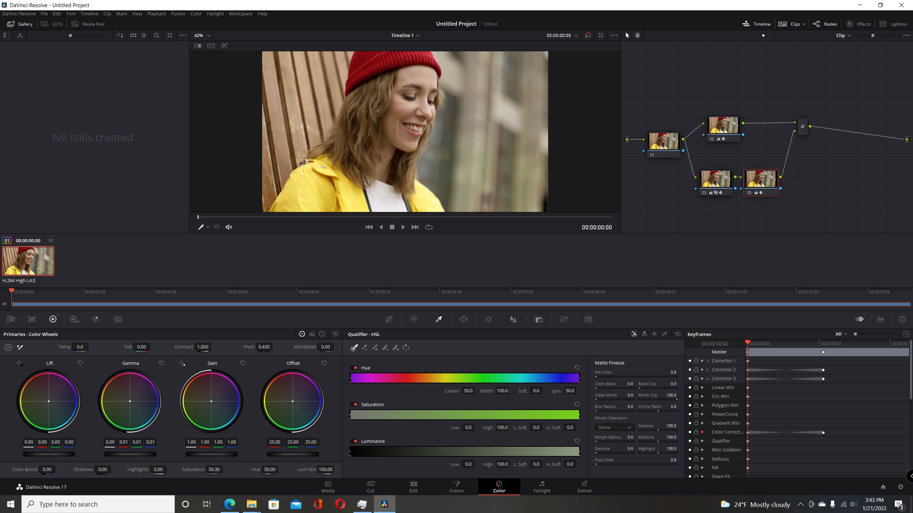Click the Gain white point picker

(x=182, y=363)
